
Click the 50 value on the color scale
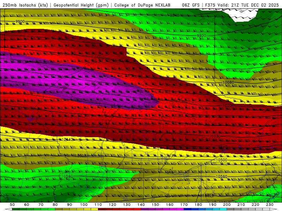click(x=12, y=205)
